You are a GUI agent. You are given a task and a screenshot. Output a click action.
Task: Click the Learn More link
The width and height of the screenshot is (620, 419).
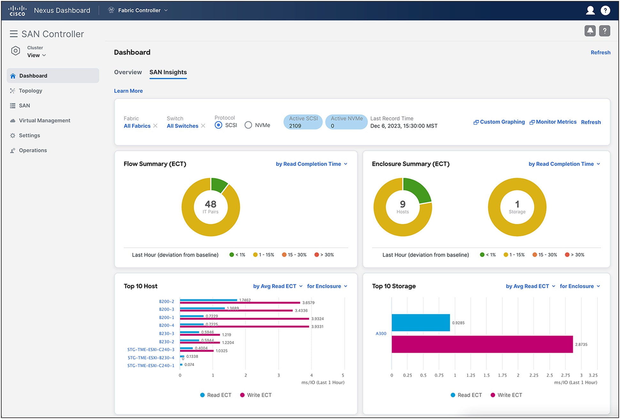click(129, 91)
